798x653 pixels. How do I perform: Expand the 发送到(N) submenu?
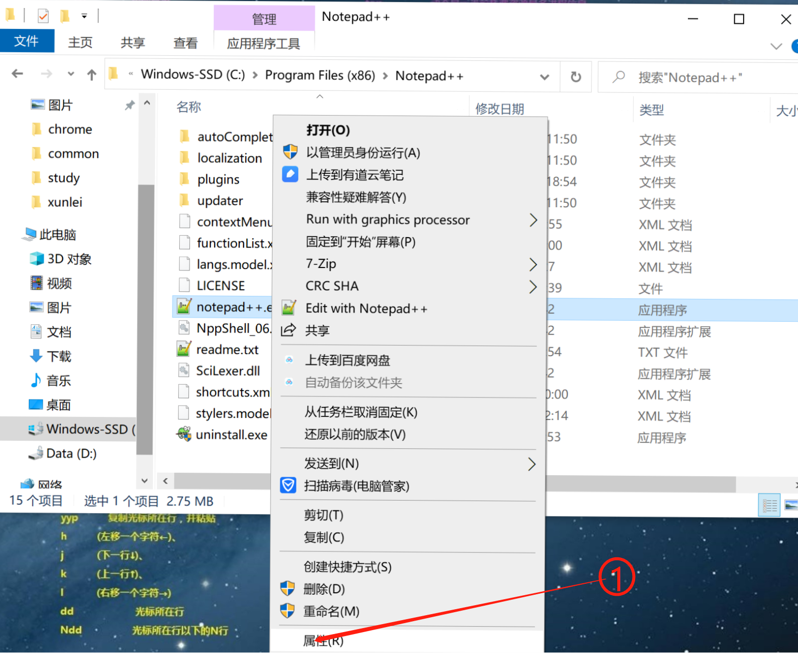coord(532,464)
